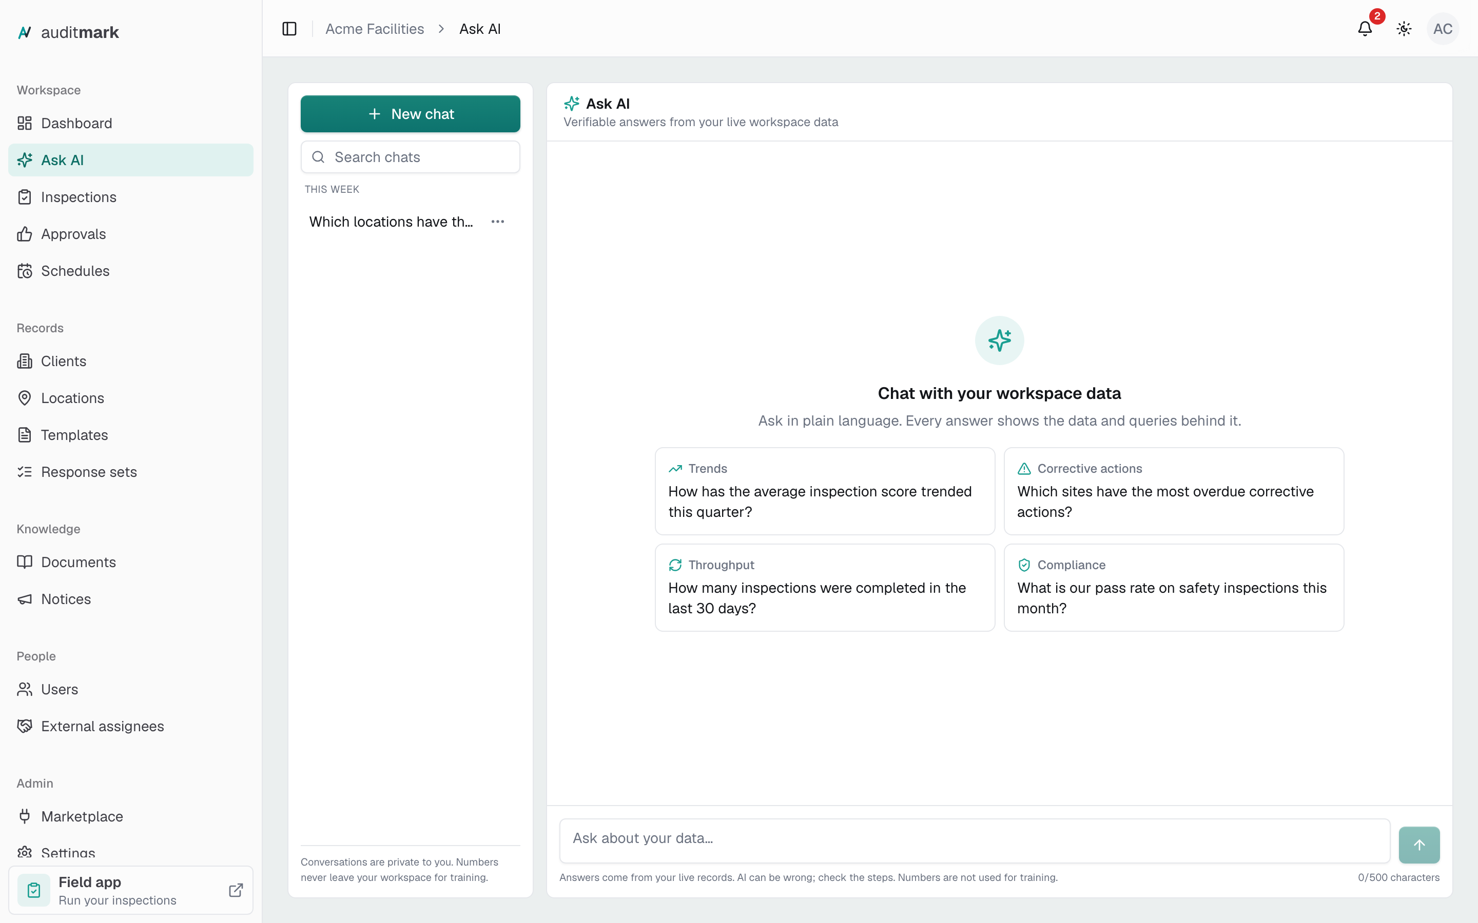Click the Locations pin icon

click(25, 398)
